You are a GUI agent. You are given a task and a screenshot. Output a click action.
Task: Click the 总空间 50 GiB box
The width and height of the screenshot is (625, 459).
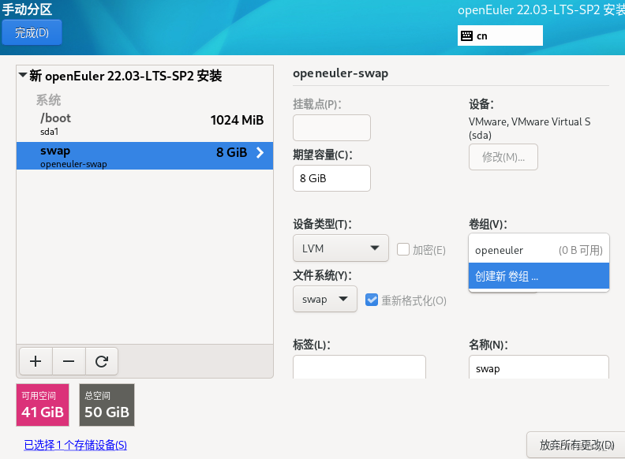(107, 405)
